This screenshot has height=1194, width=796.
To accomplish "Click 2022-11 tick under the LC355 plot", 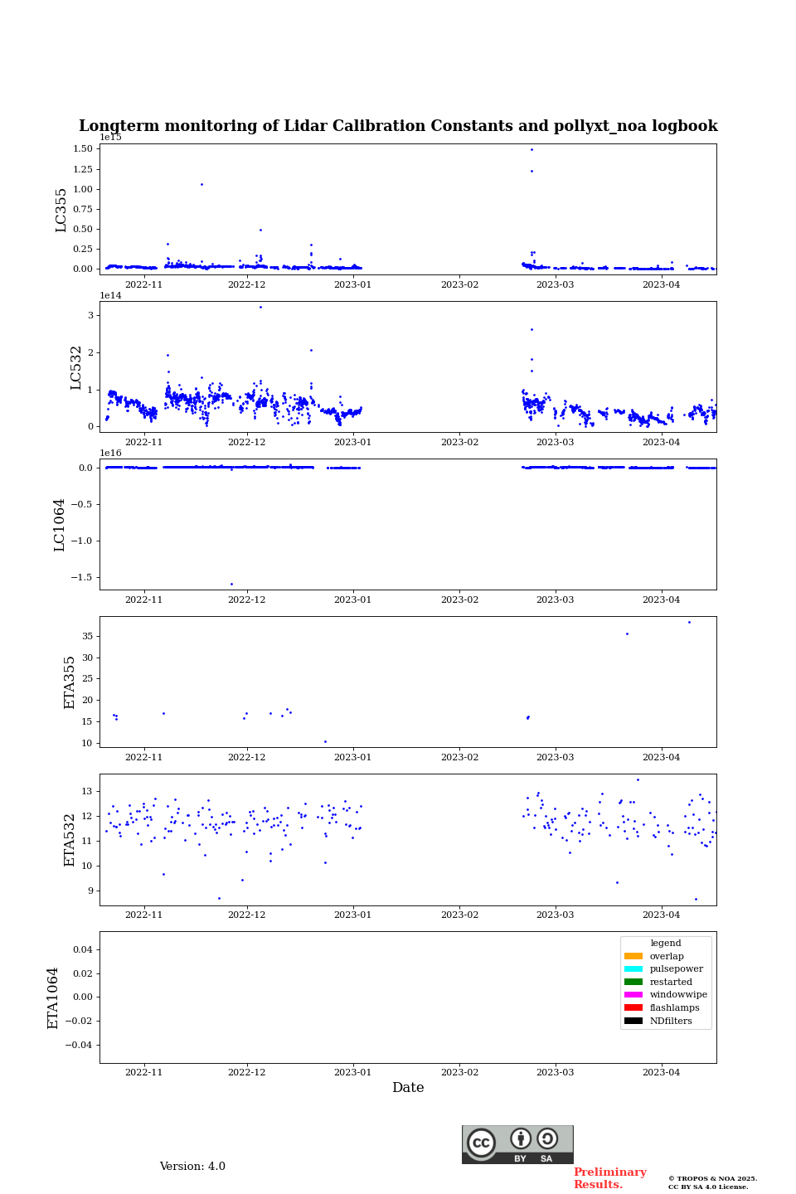I will tap(144, 285).
